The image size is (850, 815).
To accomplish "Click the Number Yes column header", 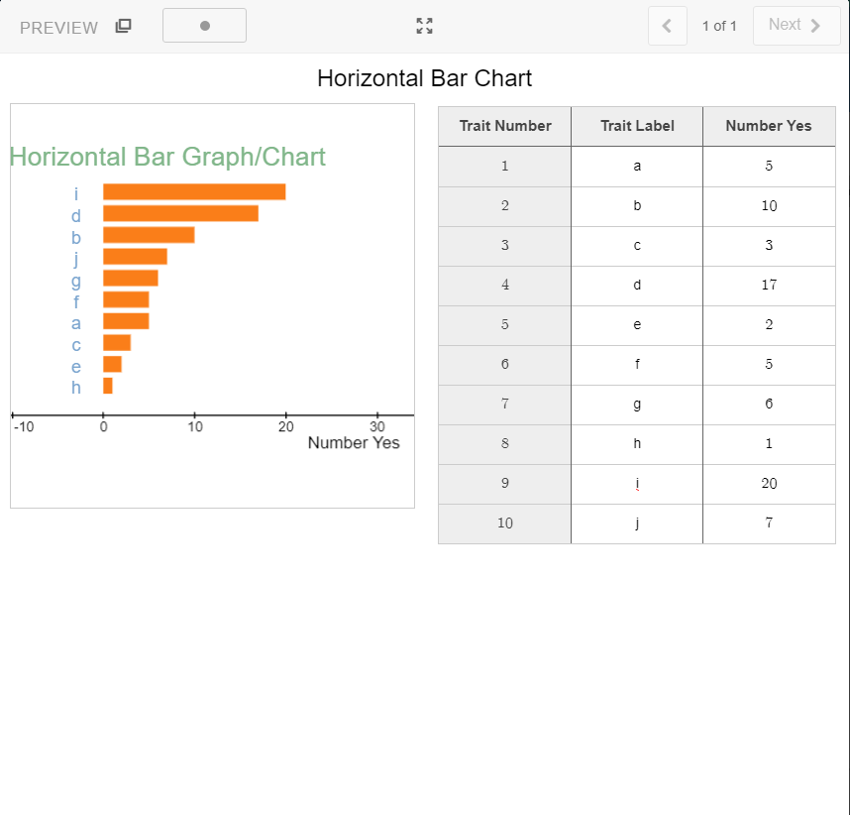I will tap(768, 126).
